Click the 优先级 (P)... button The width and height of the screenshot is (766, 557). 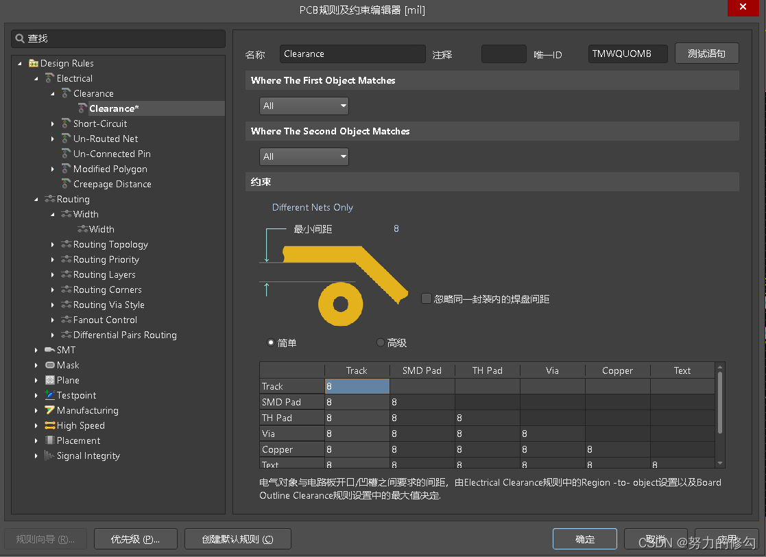pos(135,539)
